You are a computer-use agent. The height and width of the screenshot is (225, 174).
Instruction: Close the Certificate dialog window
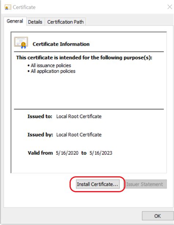point(170,7)
